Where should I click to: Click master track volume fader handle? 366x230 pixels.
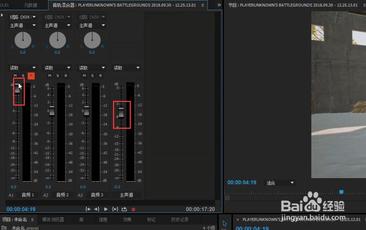point(121,113)
